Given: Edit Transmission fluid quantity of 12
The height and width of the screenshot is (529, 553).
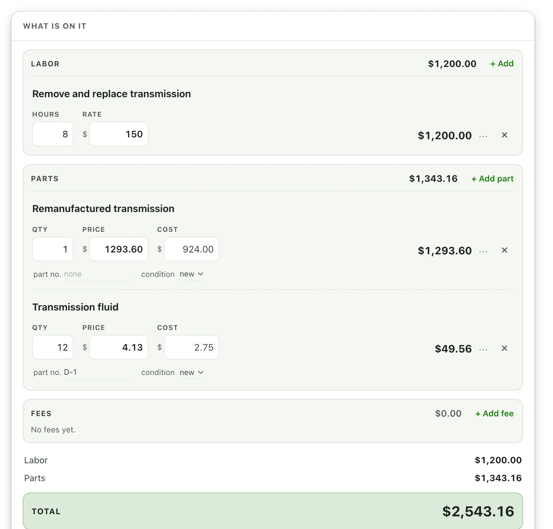Looking at the screenshot, I should [x=53, y=347].
